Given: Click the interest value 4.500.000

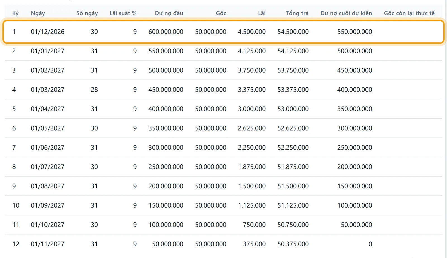Looking at the screenshot, I should 252,32.
